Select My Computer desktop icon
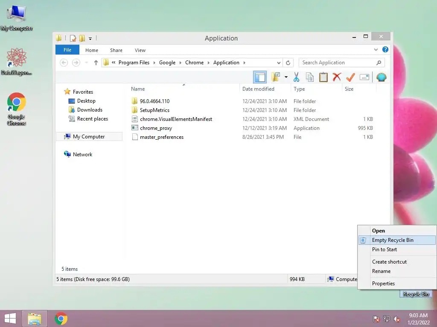Screen dimensions: 437x327 (17, 17)
